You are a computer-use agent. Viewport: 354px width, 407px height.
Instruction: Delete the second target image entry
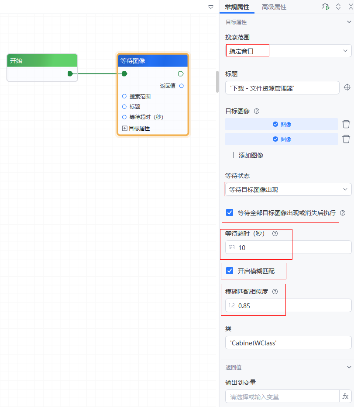[x=346, y=139]
